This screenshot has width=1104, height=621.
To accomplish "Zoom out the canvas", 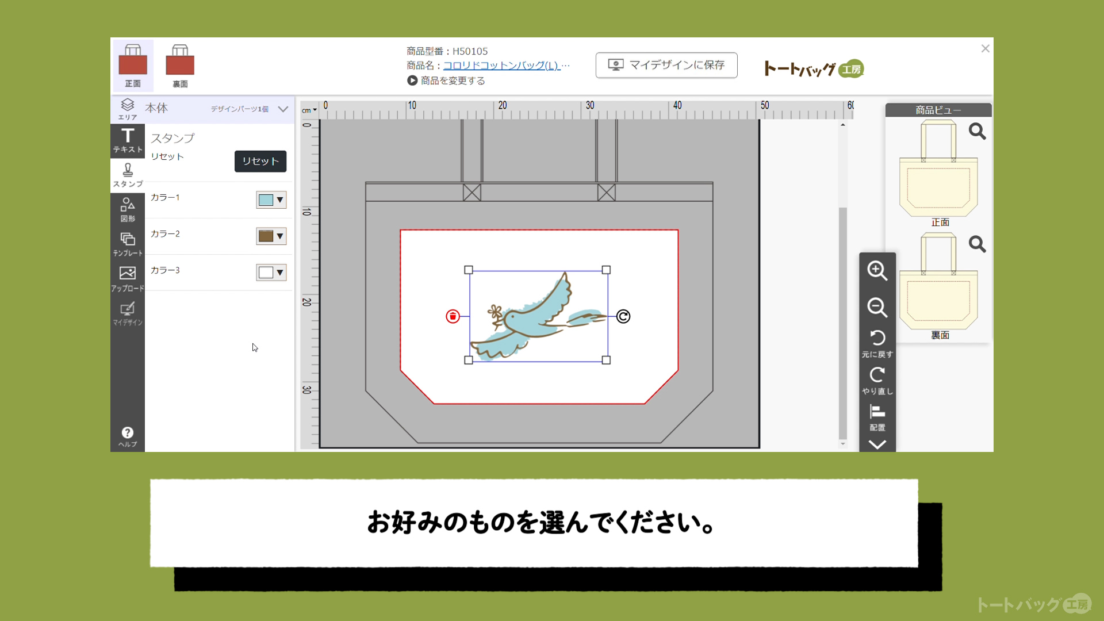I will (877, 307).
